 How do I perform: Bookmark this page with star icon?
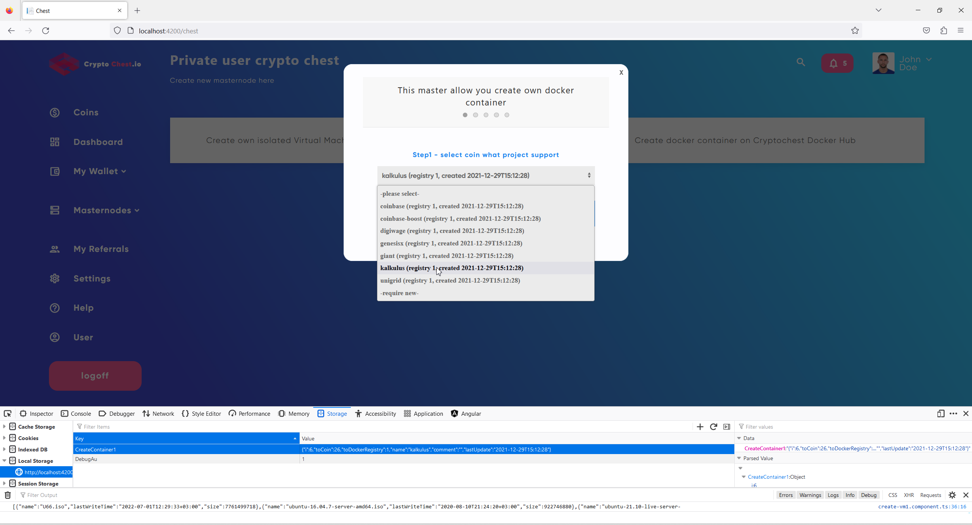[855, 31]
